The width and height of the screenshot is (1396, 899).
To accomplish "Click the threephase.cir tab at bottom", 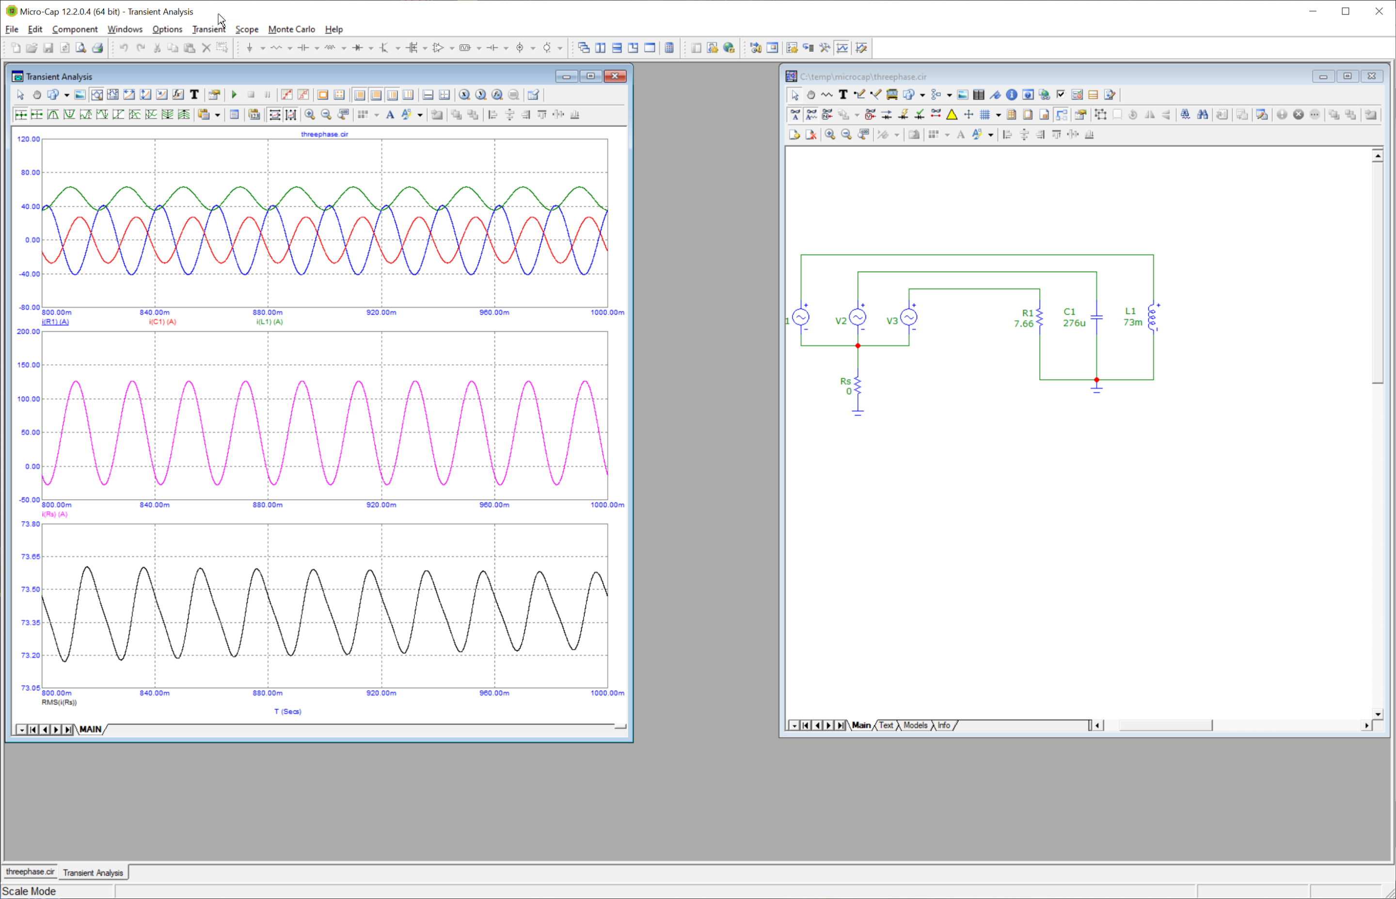I will pos(30,871).
